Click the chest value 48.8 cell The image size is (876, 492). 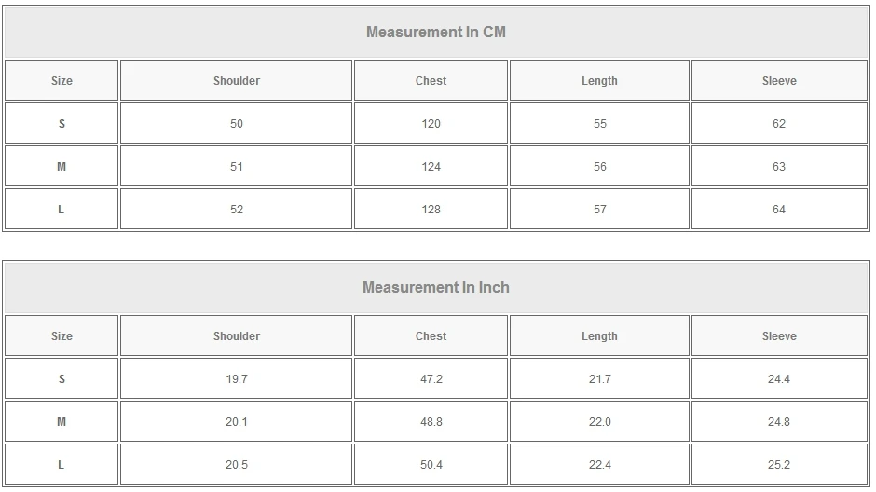pyautogui.click(x=431, y=422)
